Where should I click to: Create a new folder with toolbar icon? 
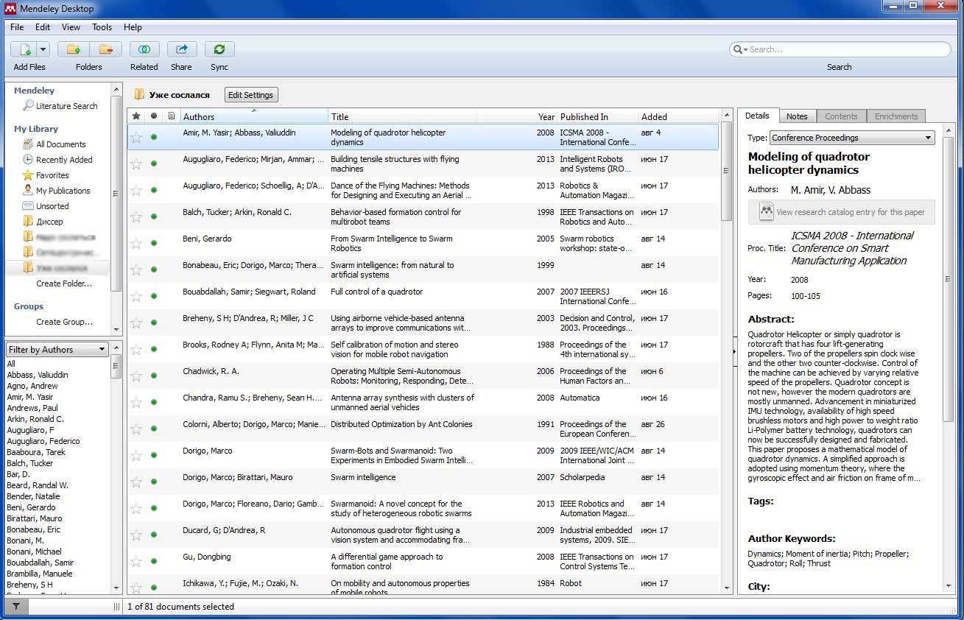coord(74,49)
